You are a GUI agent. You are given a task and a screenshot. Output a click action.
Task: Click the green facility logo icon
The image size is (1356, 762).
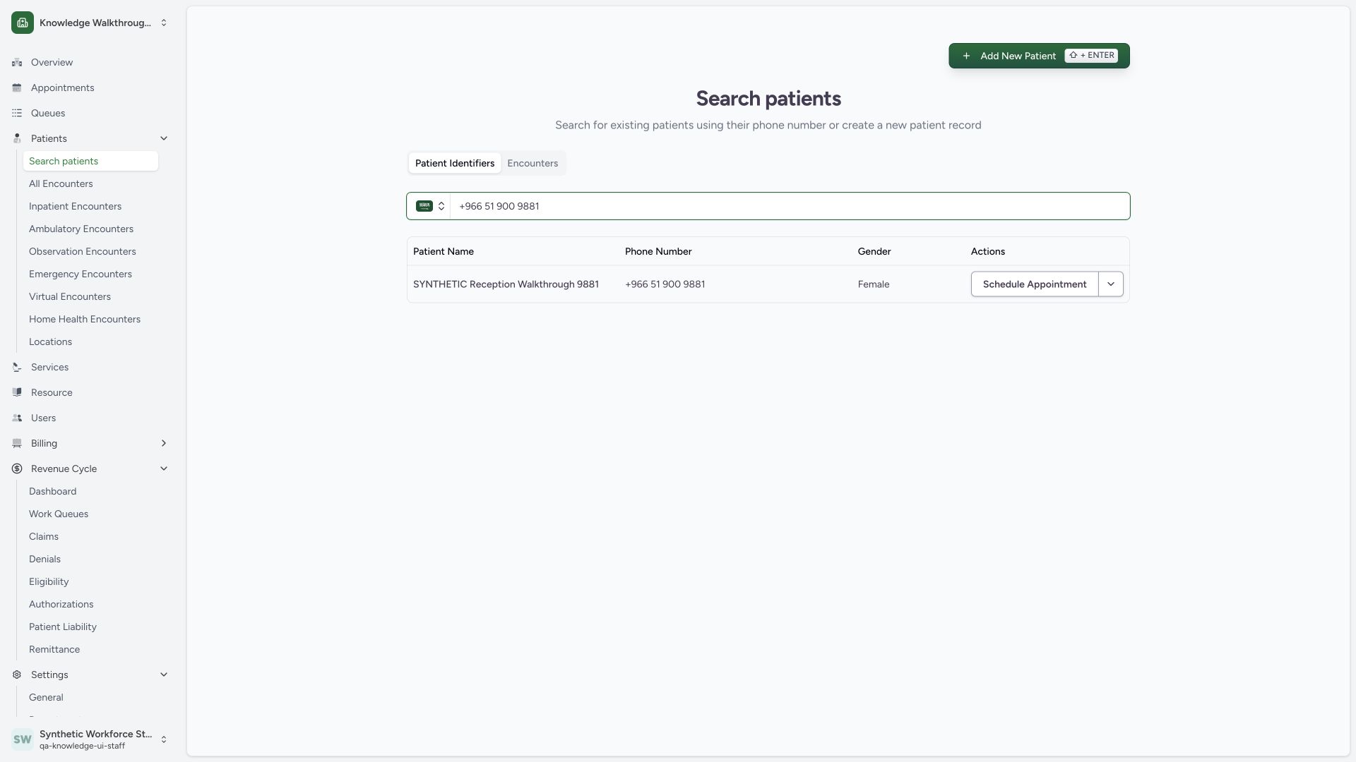(x=23, y=23)
